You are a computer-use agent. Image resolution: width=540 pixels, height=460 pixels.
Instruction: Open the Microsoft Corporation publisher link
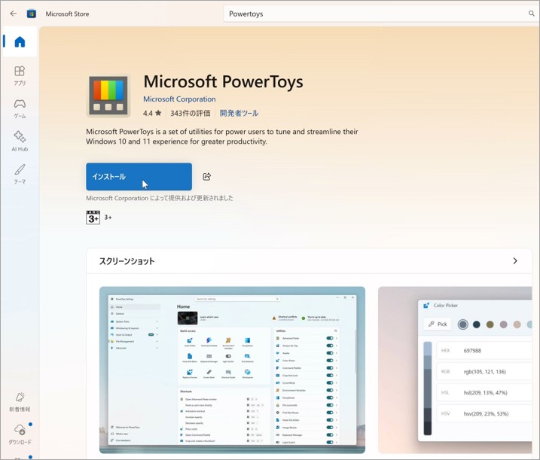pyautogui.click(x=179, y=99)
